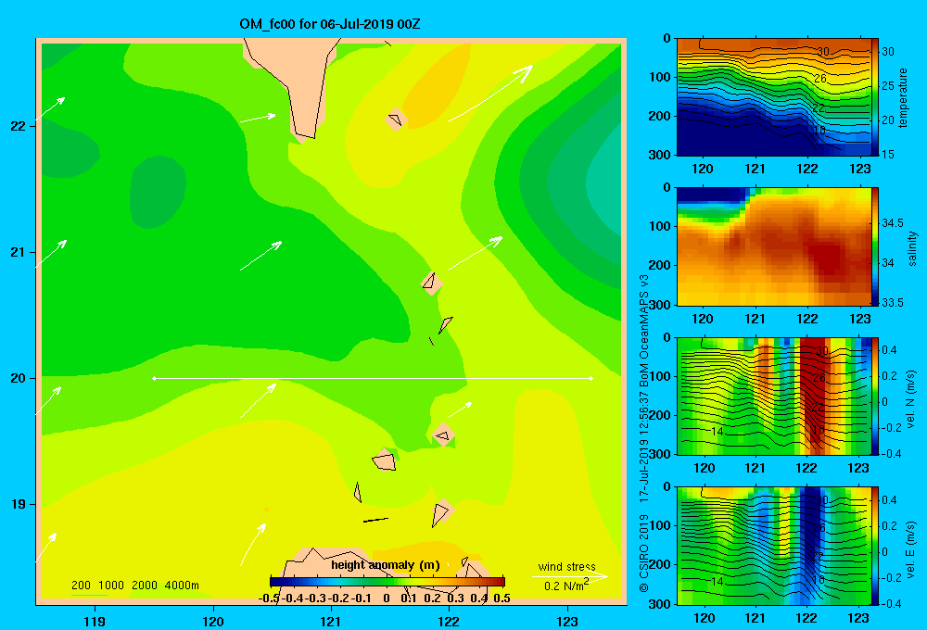This screenshot has width=927, height=630.
Task: Click the '4000m' depth contour legend entry
Action: (x=182, y=586)
